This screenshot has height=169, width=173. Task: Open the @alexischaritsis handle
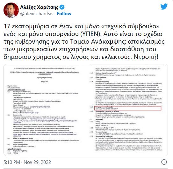pyautogui.click(x=37, y=14)
